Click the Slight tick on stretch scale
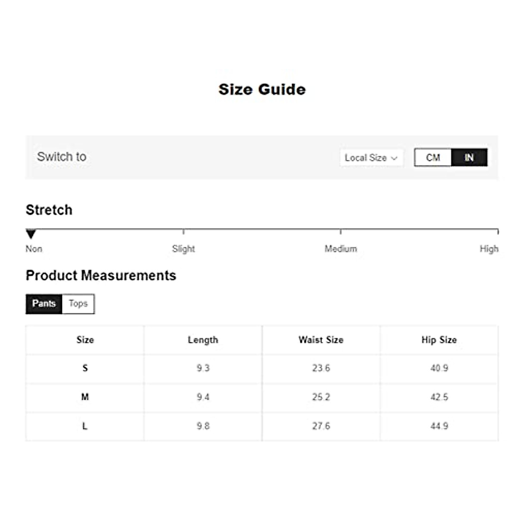Screen dimensions: 517x517 point(184,232)
